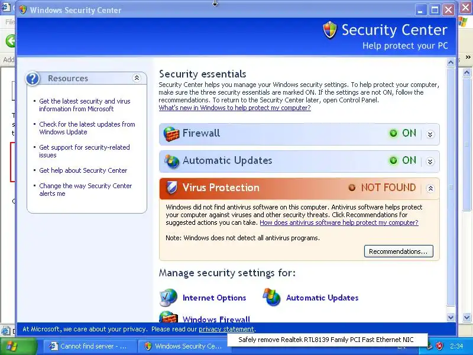This screenshot has width=473, height=355.
Task: Click the title bar shield icon
Action: click(x=22, y=9)
